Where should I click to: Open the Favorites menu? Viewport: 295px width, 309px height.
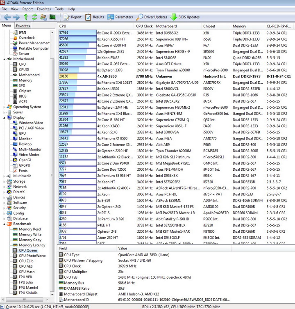point(44,9)
